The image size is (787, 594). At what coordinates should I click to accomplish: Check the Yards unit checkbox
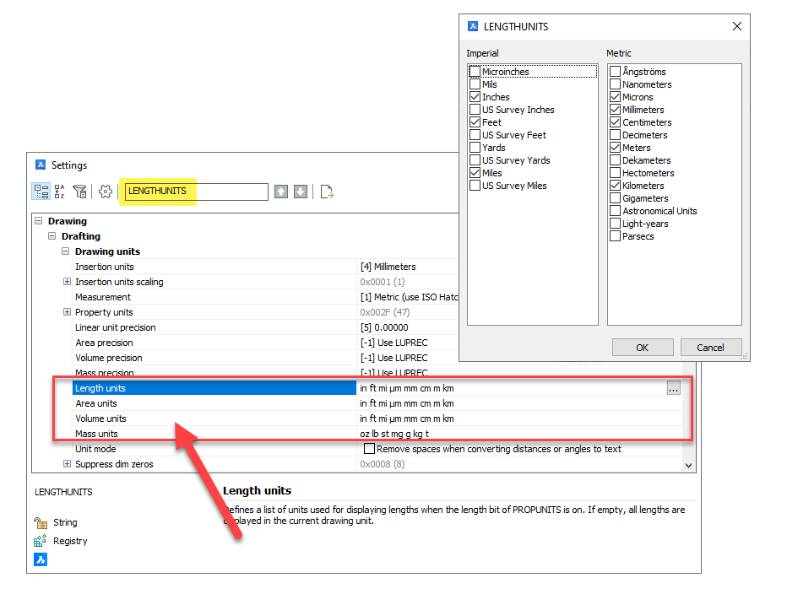[x=475, y=148]
